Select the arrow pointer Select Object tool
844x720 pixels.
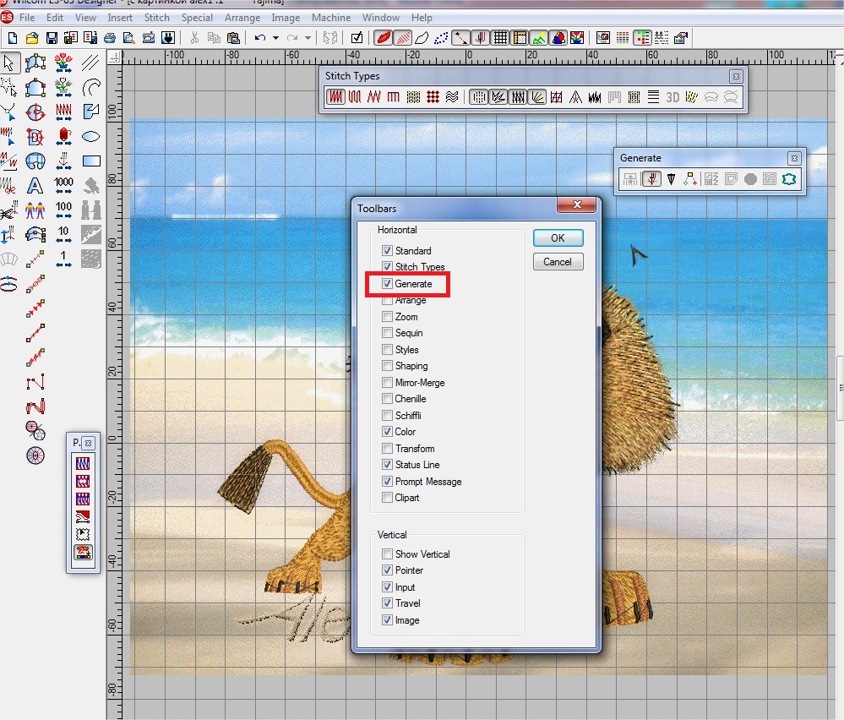9,63
